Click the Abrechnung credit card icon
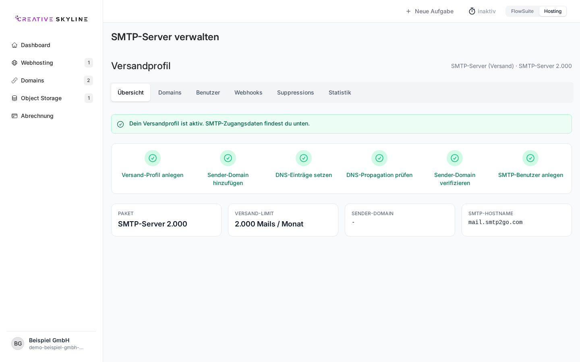Image resolution: width=580 pixels, height=362 pixels. pyautogui.click(x=14, y=116)
